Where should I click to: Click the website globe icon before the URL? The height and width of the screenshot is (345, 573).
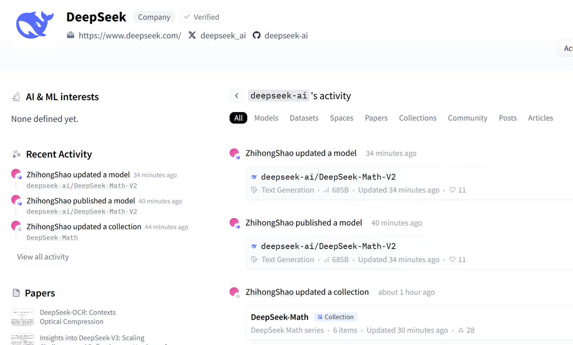pyautogui.click(x=72, y=35)
